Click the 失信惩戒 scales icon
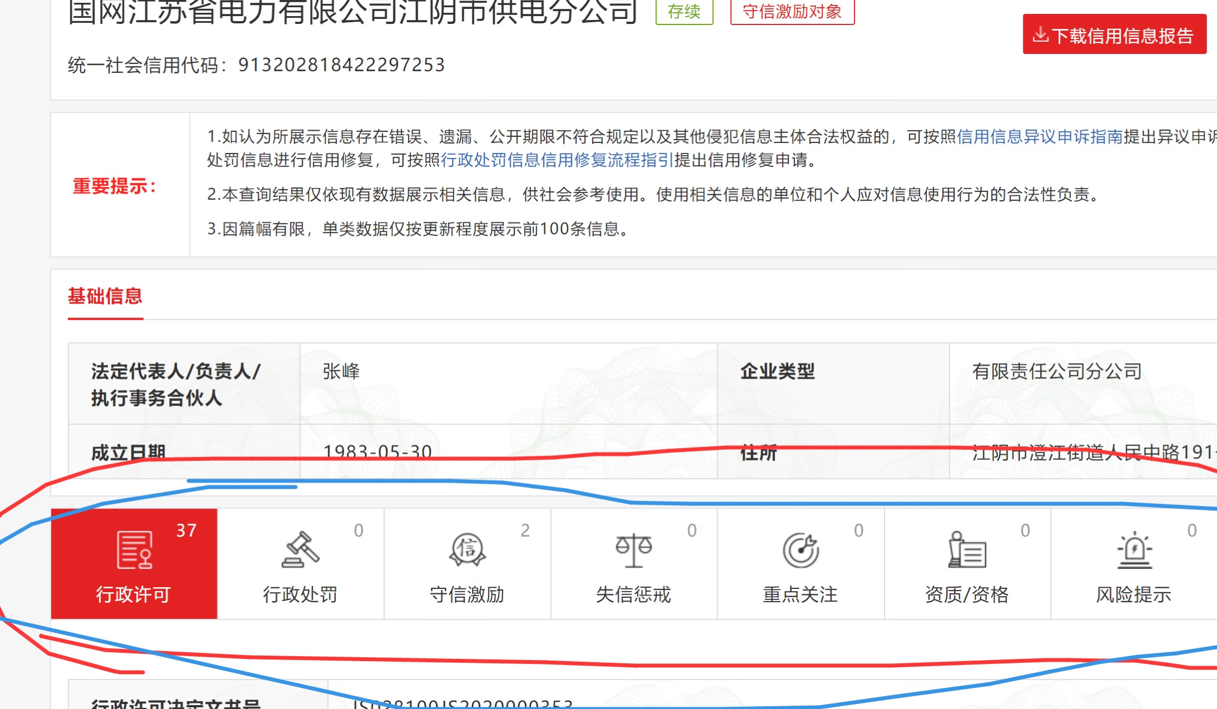Screen dimensions: 1217x709 [633, 549]
